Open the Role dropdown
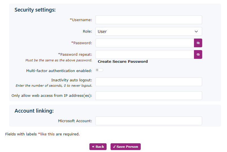The image size is (227, 152). point(149,32)
